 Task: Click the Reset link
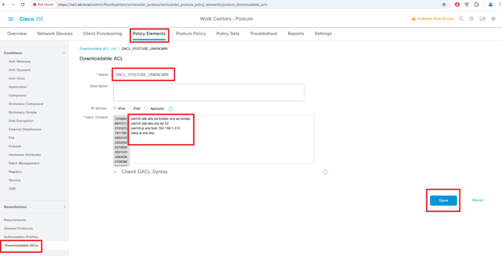coord(478,200)
